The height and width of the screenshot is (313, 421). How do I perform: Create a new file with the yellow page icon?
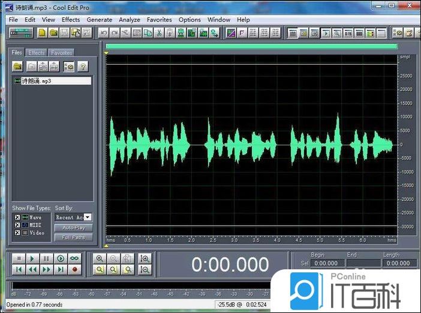(x=42, y=33)
